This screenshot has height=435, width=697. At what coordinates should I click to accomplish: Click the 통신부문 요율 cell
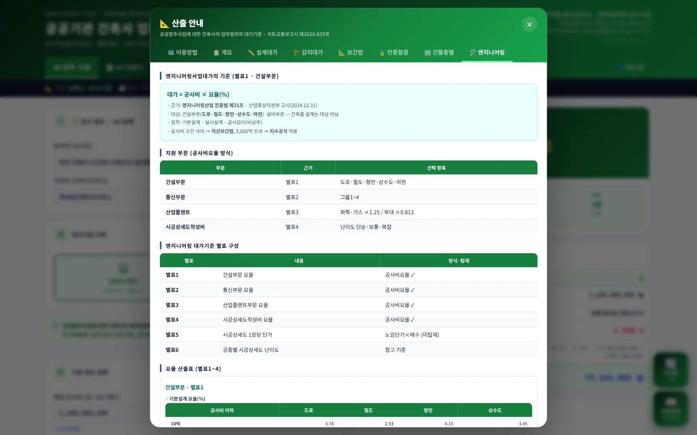tap(238, 290)
